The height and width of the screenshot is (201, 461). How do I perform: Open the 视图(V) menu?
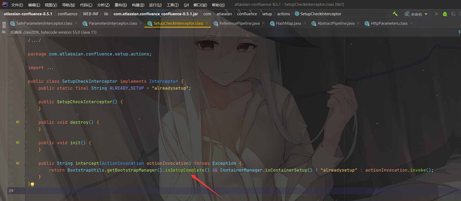[x=51, y=5]
